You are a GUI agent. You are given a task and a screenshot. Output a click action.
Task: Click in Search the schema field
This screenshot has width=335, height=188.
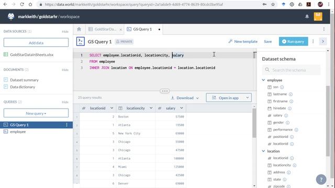(292, 70)
